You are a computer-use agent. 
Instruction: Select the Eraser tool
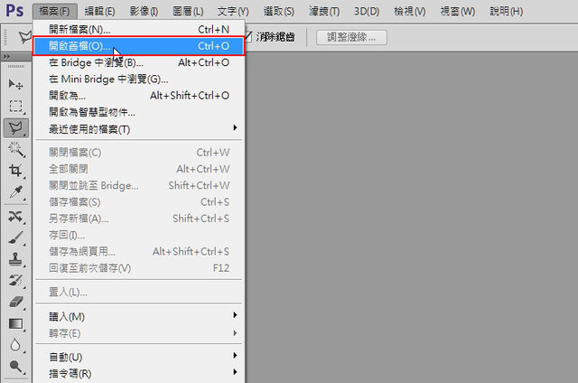15,302
